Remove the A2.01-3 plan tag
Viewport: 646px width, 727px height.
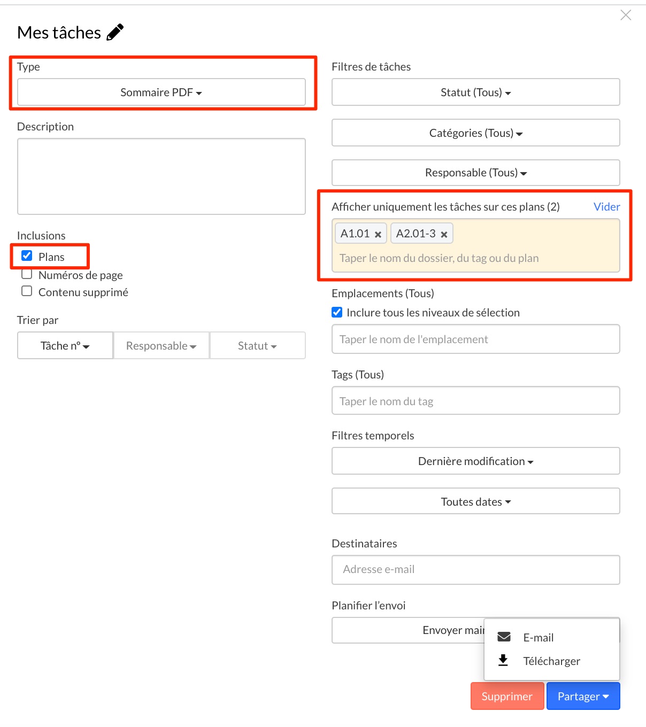coord(444,234)
